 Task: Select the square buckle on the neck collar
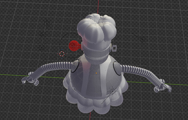coord(114,48)
